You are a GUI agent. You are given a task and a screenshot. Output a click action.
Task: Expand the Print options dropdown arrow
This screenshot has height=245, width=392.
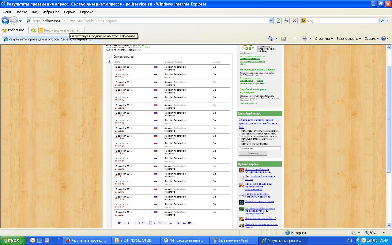click(x=310, y=39)
